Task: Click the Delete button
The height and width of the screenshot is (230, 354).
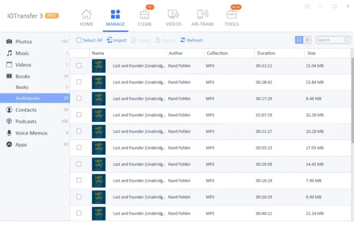Action: (x=165, y=40)
